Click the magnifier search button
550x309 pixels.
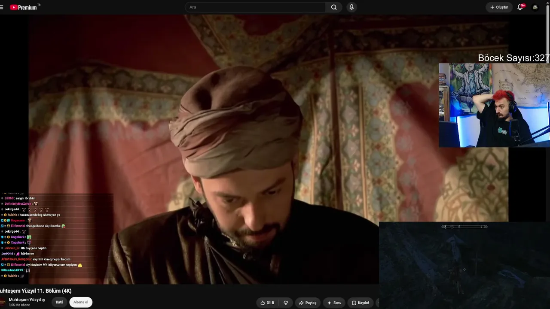click(334, 7)
